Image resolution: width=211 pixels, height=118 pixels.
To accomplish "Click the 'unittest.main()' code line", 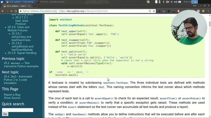I will 67,75.
